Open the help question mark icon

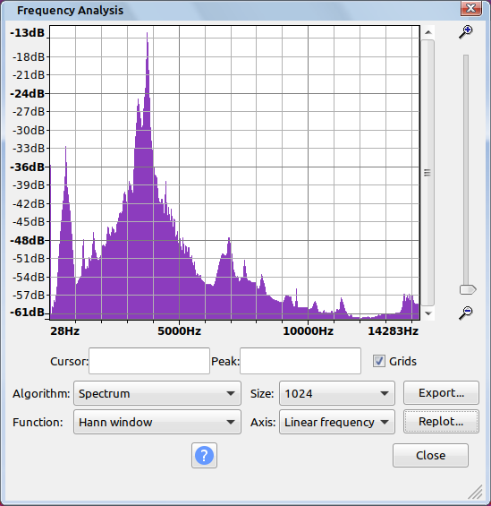[x=204, y=455]
